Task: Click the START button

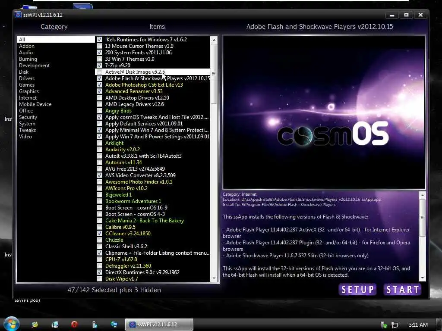Action: [403, 289]
